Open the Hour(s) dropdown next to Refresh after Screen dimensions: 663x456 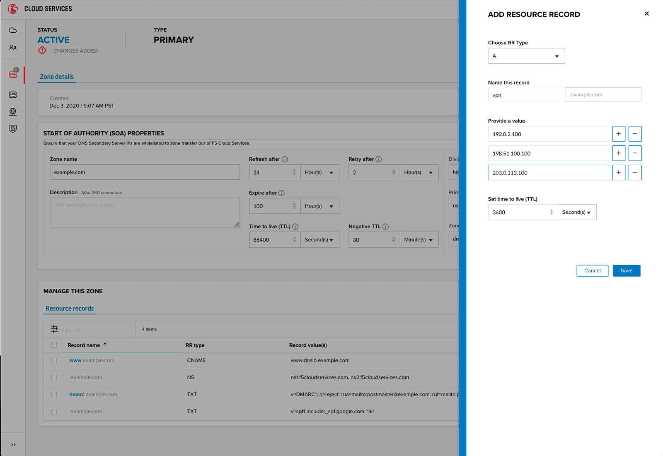click(319, 172)
